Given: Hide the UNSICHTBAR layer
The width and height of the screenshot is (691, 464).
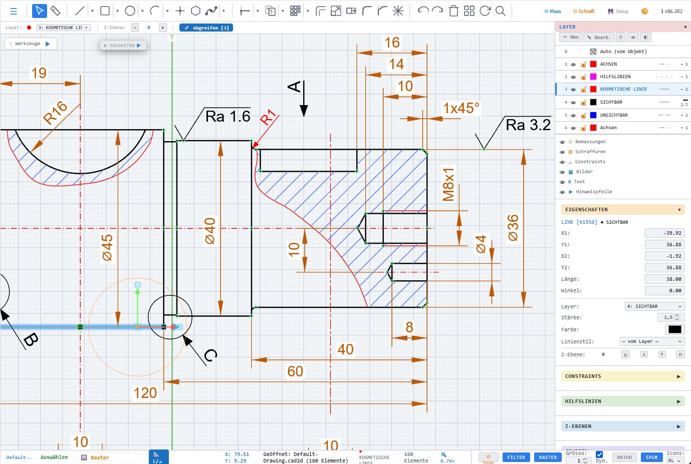Looking at the screenshot, I should (573, 115).
